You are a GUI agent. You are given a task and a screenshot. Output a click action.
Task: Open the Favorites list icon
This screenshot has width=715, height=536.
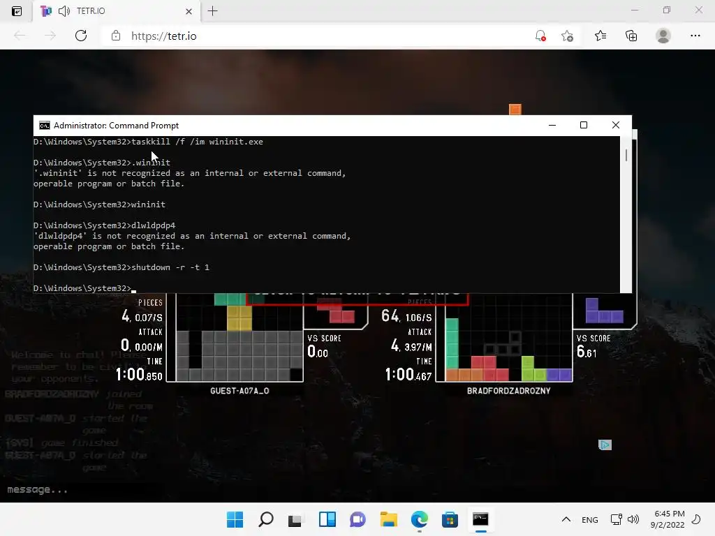(600, 36)
